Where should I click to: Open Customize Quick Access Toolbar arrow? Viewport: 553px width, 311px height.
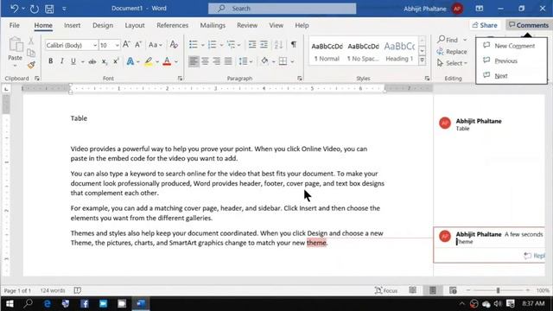pos(64,9)
